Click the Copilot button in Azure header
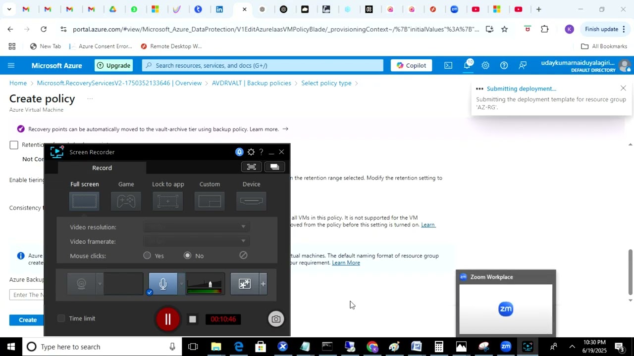The height and width of the screenshot is (356, 634). [411, 65]
